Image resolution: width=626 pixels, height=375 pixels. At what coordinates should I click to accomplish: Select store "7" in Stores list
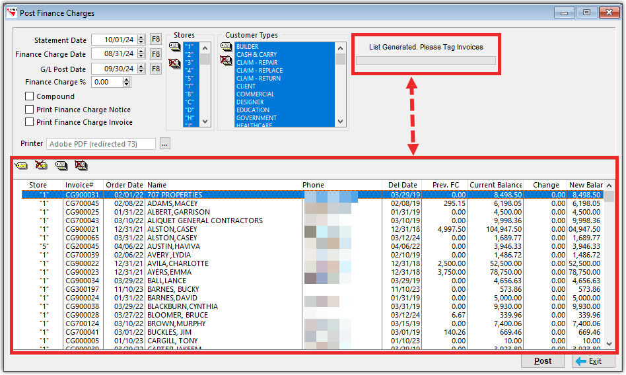[x=191, y=86]
